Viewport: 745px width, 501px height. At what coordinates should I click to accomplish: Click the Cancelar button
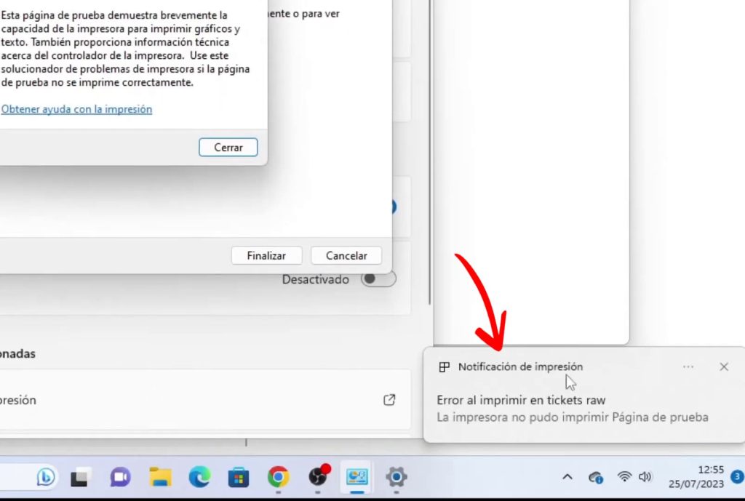(346, 255)
